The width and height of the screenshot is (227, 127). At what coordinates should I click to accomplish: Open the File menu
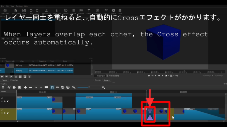click(3, 6)
